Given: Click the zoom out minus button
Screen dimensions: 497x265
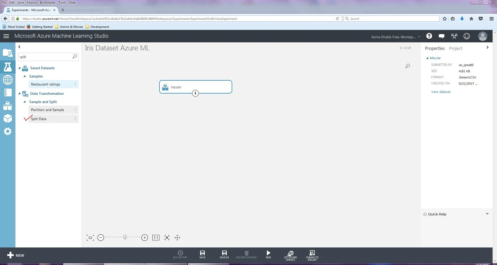Looking at the screenshot, I should coord(101,238).
